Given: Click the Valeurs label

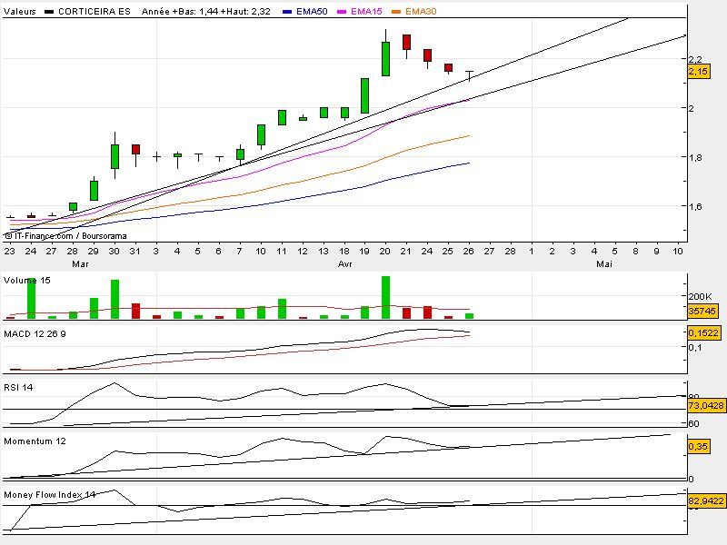Looking at the screenshot, I should pos(19,11).
